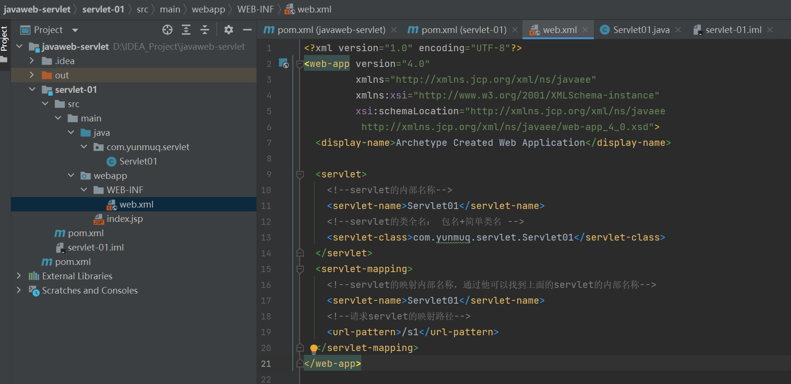Screen dimensions: 791x384
Task: Hide the Project tool window with minus icon
Action: (x=247, y=30)
